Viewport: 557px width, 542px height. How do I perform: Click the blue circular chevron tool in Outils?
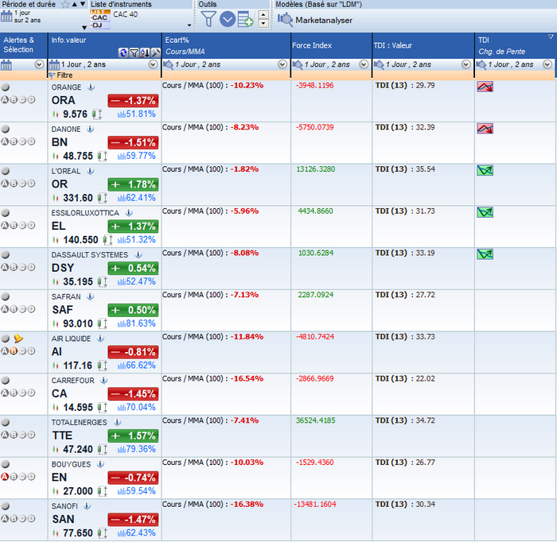tap(228, 19)
